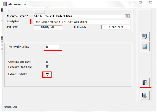Click the Start Date field
This screenshot has height=112, width=157.
point(48,27)
